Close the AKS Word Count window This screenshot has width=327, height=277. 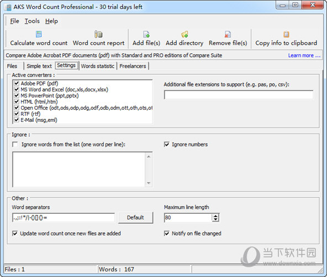point(313,5)
